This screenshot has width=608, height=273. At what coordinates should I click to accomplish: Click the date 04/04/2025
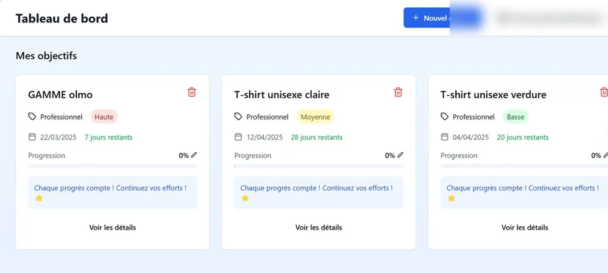tap(471, 137)
